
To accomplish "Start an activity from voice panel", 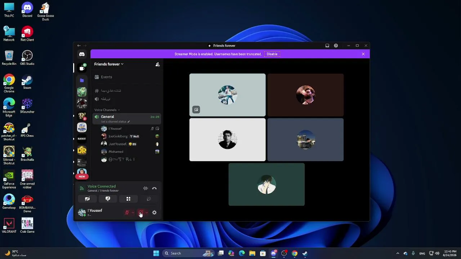I will [x=128, y=199].
